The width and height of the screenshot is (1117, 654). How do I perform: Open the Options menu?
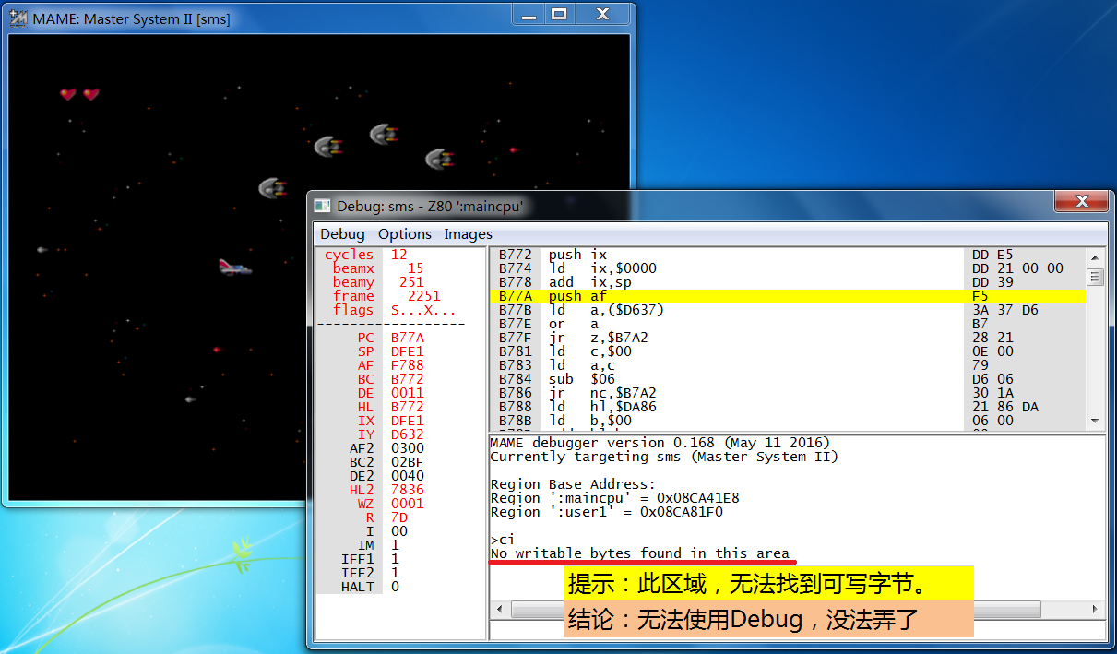coord(405,233)
